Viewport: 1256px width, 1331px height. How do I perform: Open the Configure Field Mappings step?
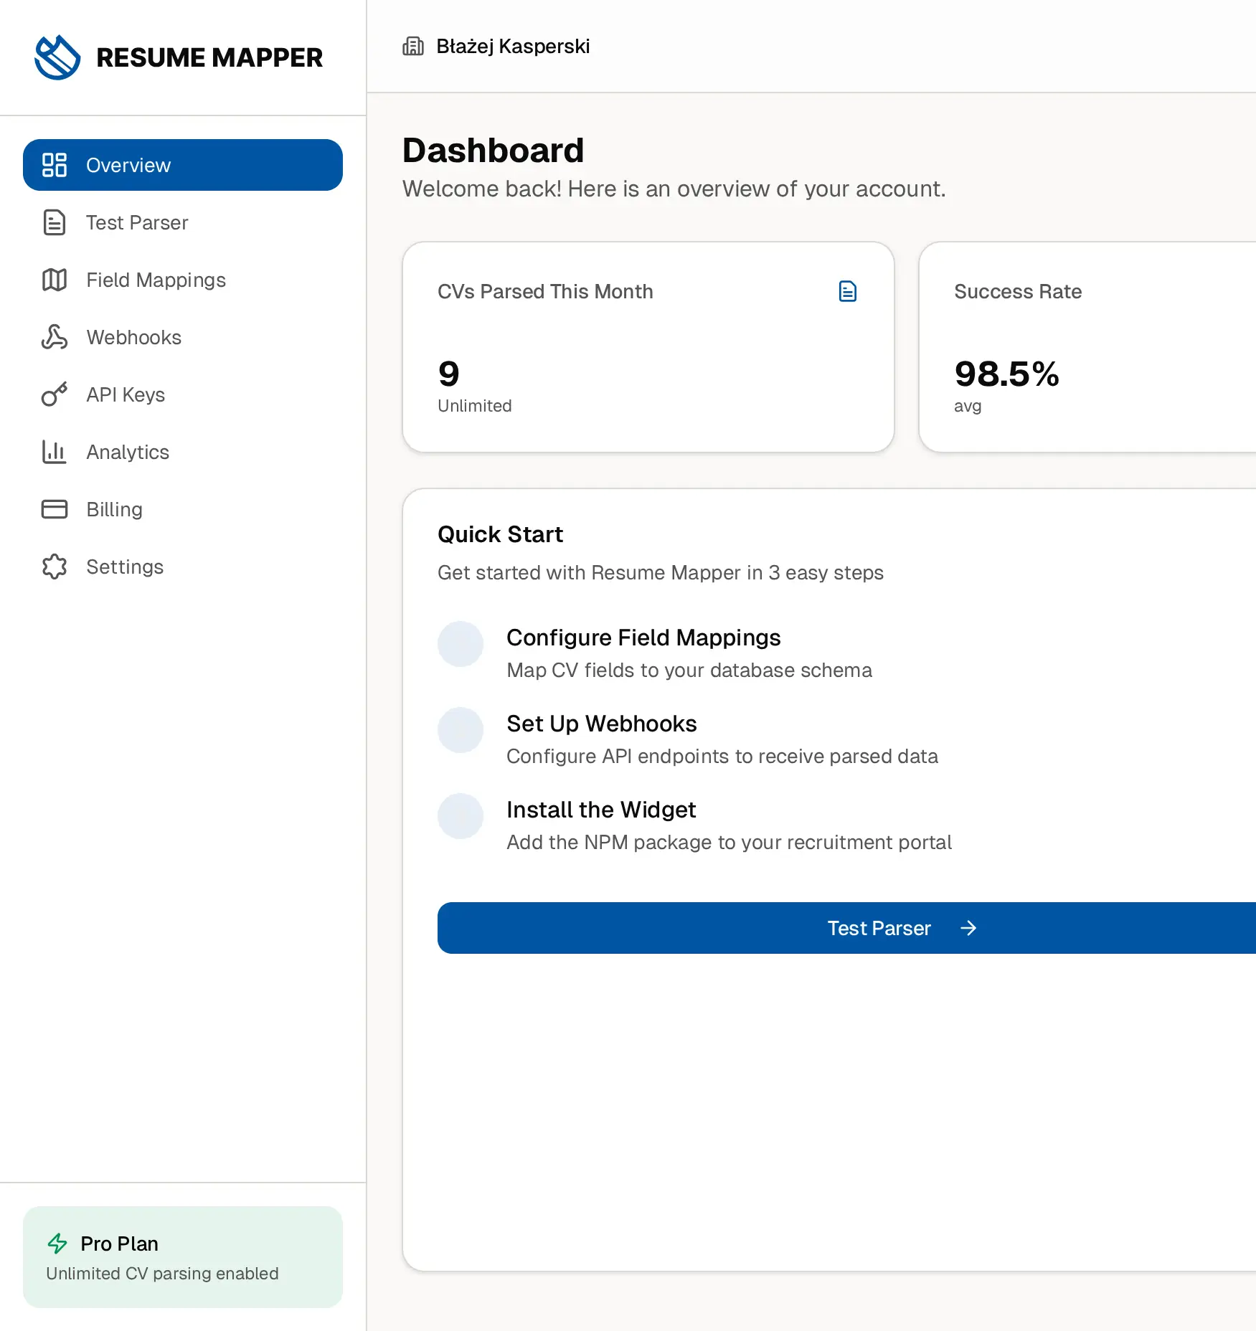[643, 638]
